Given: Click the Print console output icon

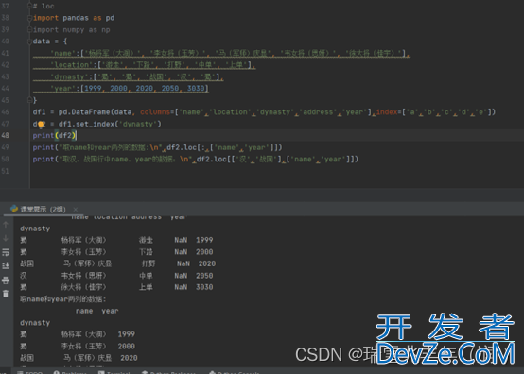Looking at the screenshot, I should 6,280.
